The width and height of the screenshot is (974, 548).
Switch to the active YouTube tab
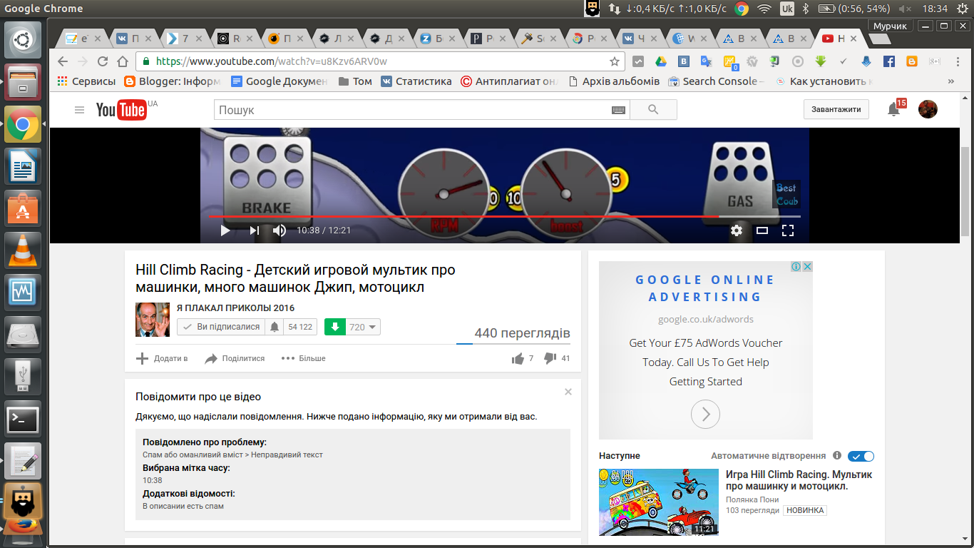(x=839, y=39)
